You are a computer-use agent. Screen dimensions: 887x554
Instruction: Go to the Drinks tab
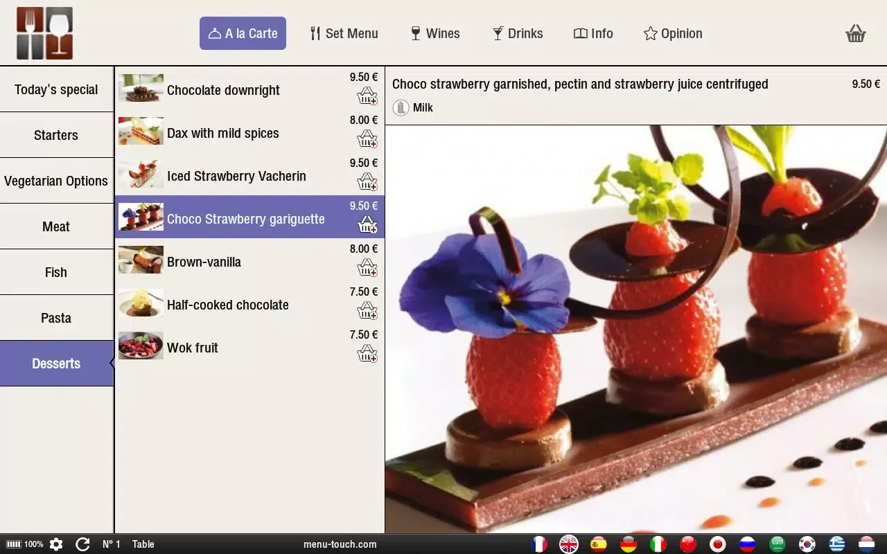[518, 33]
